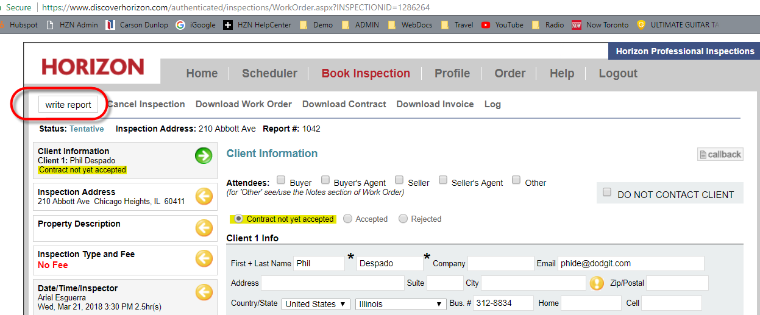Click green arrow beside Client Information

click(x=204, y=156)
